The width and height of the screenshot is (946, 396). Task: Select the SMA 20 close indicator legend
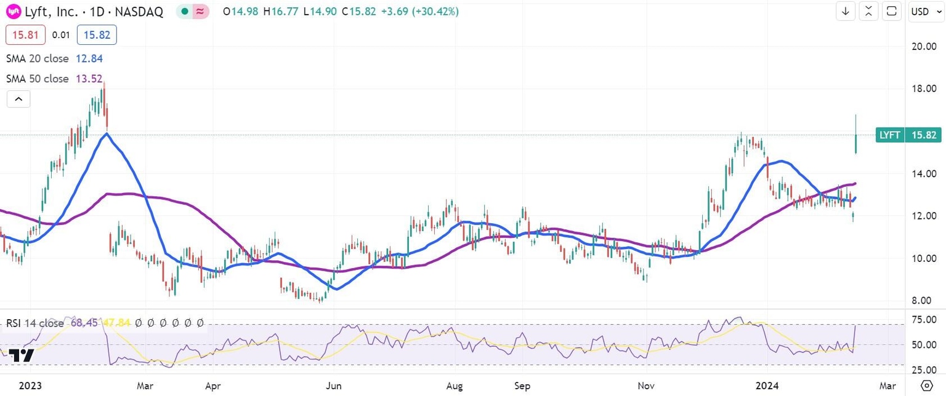37,59
